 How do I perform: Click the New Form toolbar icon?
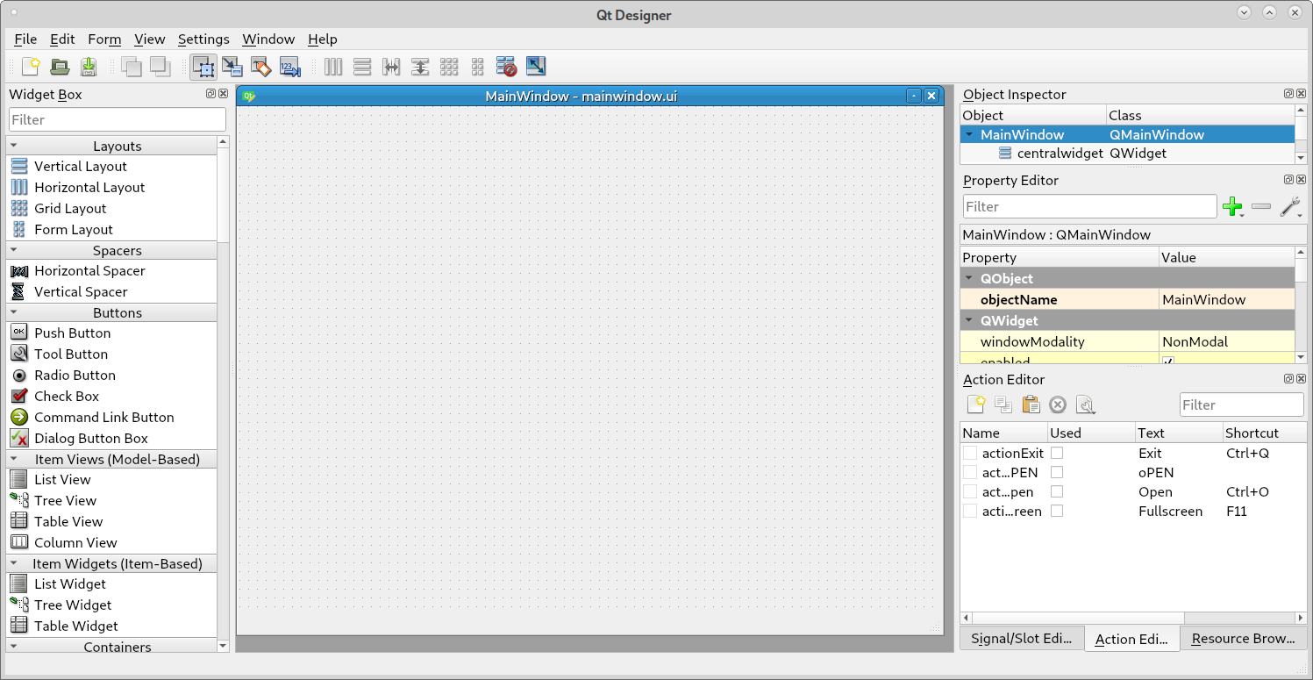click(x=32, y=67)
